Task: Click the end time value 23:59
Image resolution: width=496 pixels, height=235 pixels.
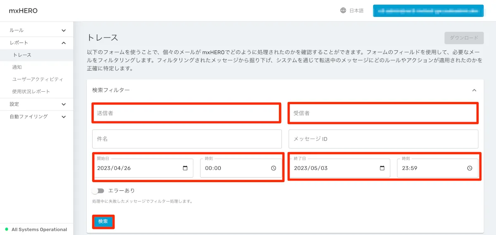Action: pyautogui.click(x=410, y=168)
